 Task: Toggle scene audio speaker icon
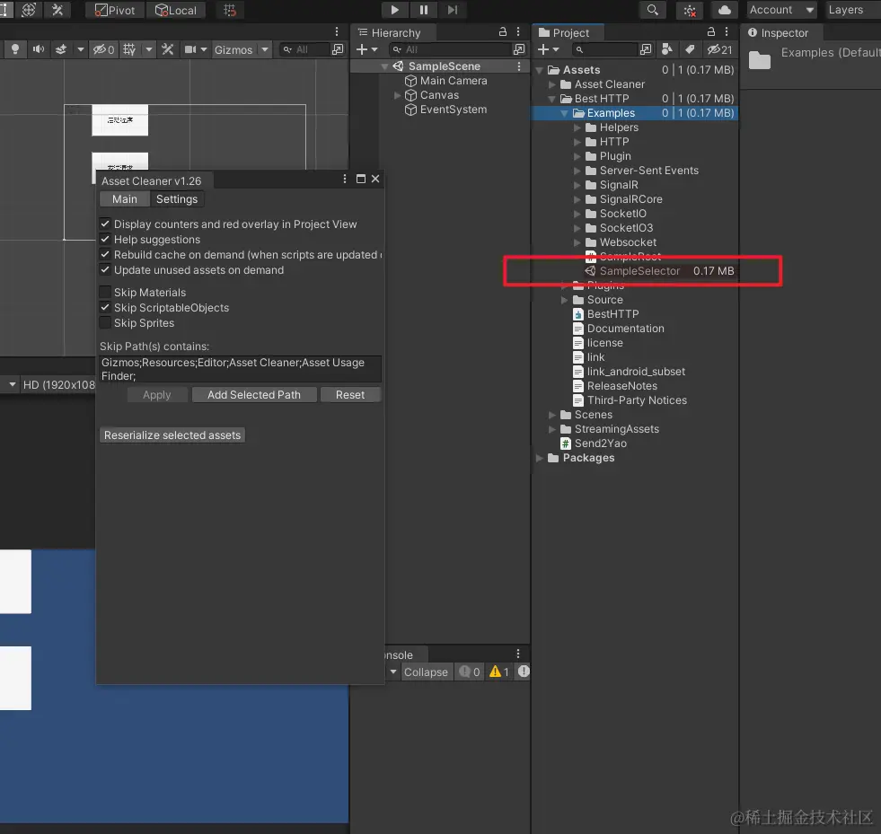[39, 49]
